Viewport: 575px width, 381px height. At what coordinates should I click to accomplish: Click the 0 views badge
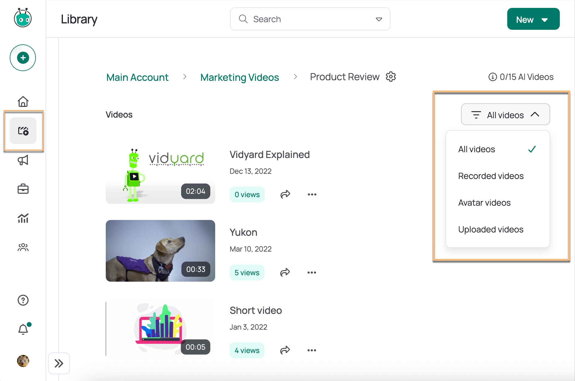247,194
